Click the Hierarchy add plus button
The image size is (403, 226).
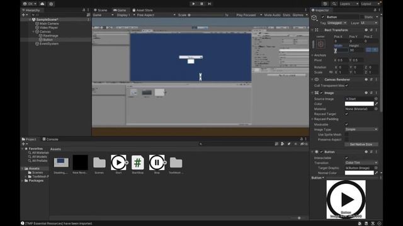click(x=24, y=15)
